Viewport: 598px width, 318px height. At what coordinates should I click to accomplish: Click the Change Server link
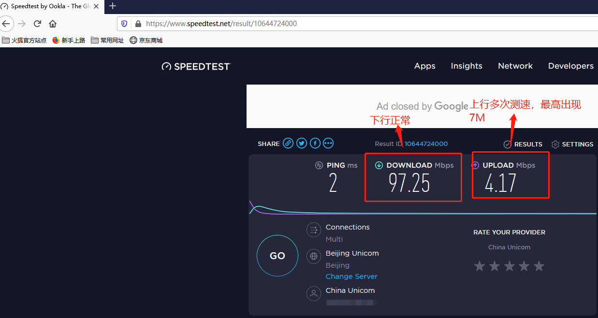click(351, 276)
